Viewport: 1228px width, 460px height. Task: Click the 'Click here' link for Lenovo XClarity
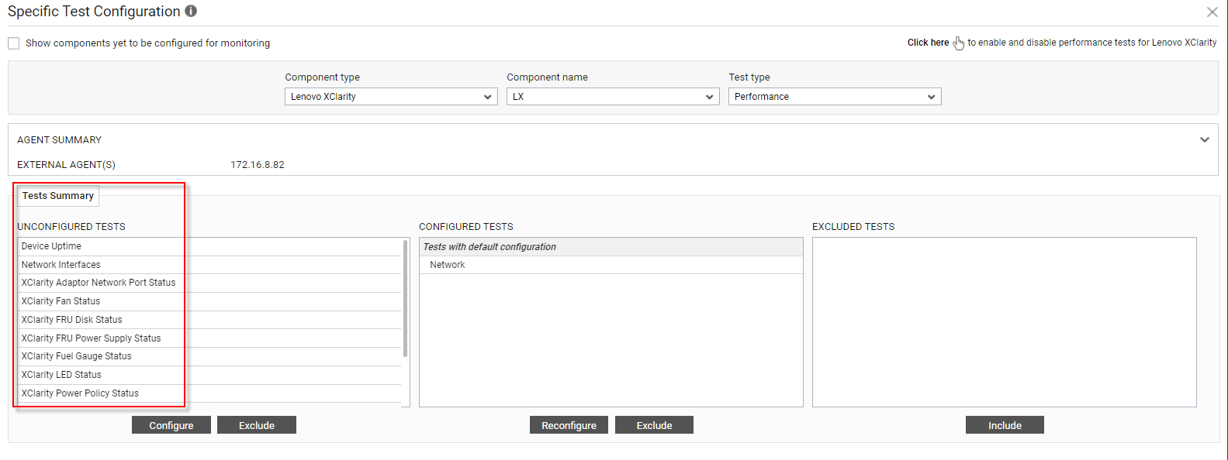point(928,43)
